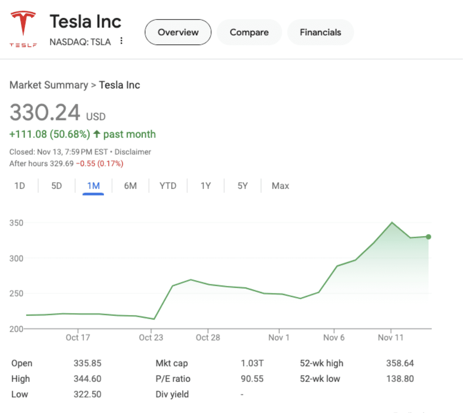Image resolution: width=464 pixels, height=413 pixels.
Task: Show the Max time range
Action: [280, 186]
